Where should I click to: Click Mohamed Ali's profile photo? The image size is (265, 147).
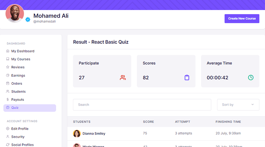(x=15, y=13)
